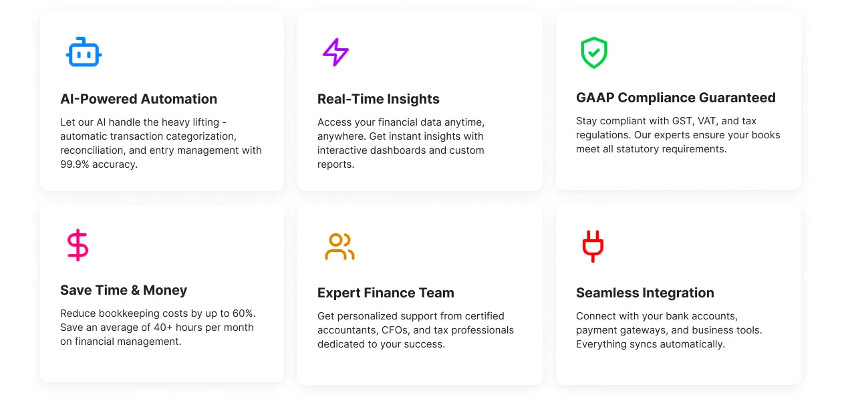The image size is (842, 401).
Task: Click the bank accounts connection description
Action: (x=669, y=330)
